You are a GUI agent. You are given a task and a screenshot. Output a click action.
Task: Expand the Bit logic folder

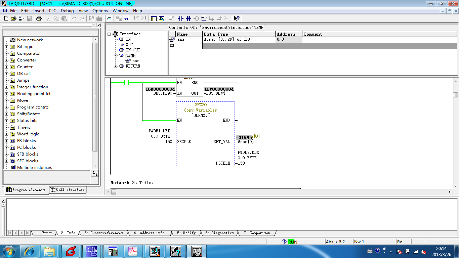[x=6, y=47]
